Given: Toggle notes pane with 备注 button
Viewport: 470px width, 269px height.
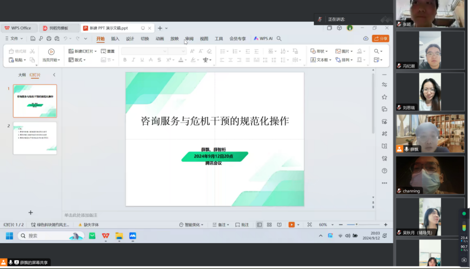Looking at the screenshot, I should tap(221, 225).
